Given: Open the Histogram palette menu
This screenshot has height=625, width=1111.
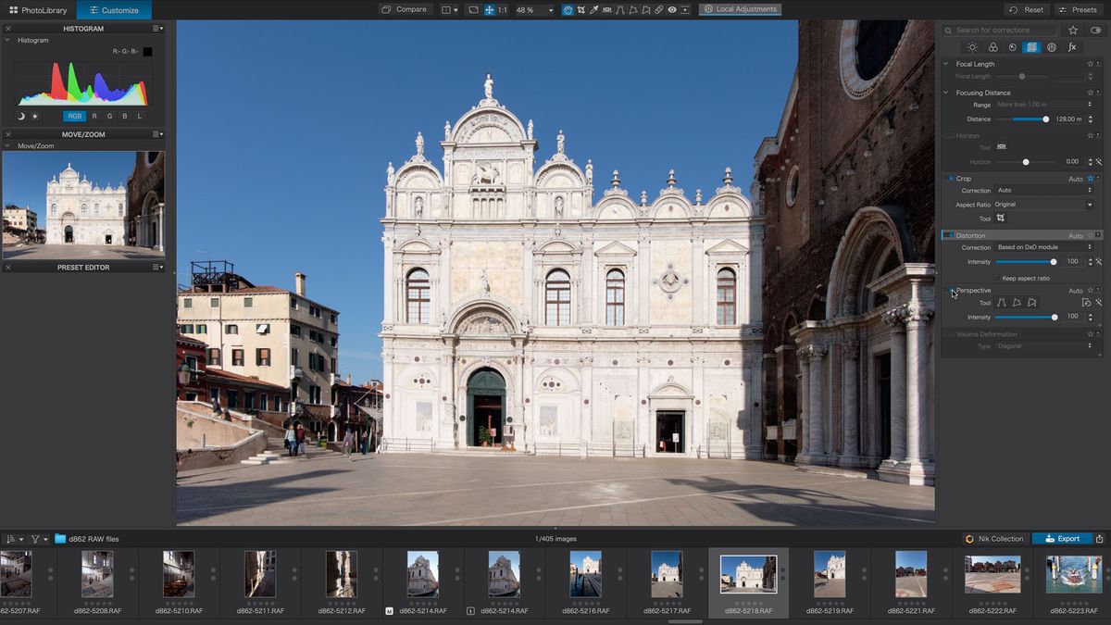Looking at the screenshot, I should point(157,29).
